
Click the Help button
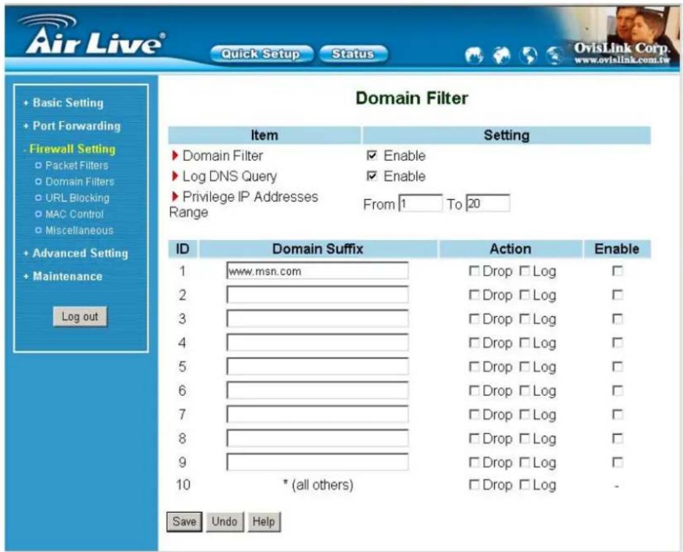click(264, 521)
